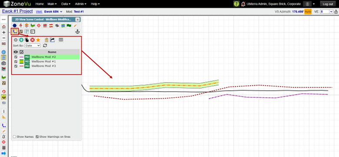
Task: Click the Well: link label
Action: tap(39, 12)
